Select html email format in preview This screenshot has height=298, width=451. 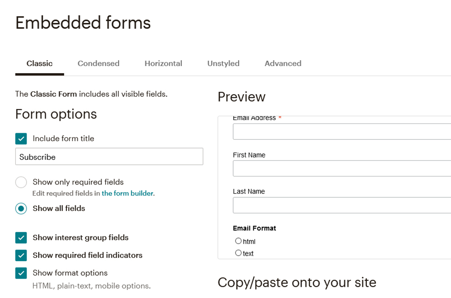coord(238,241)
